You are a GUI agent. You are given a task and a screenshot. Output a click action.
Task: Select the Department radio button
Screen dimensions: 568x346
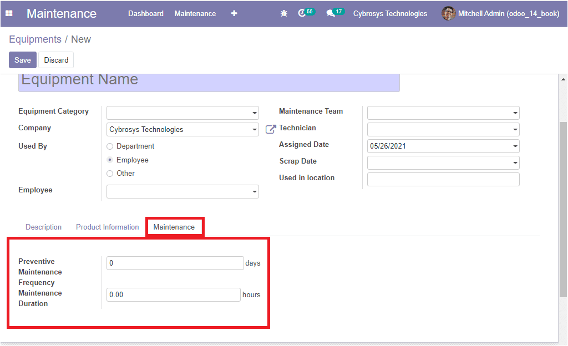(x=110, y=146)
